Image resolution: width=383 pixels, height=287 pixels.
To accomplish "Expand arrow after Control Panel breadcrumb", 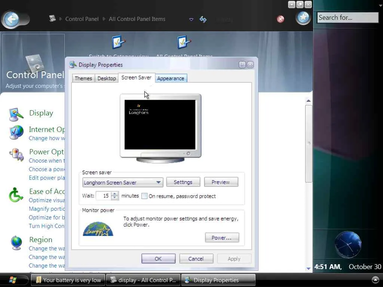I will click(x=104, y=19).
